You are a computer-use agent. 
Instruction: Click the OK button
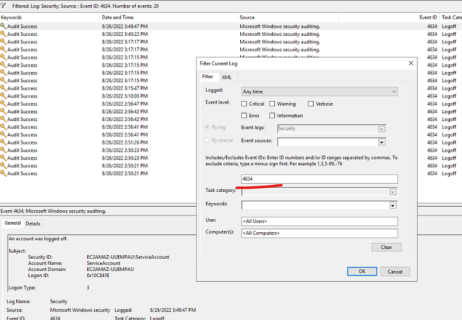(362, 271)
